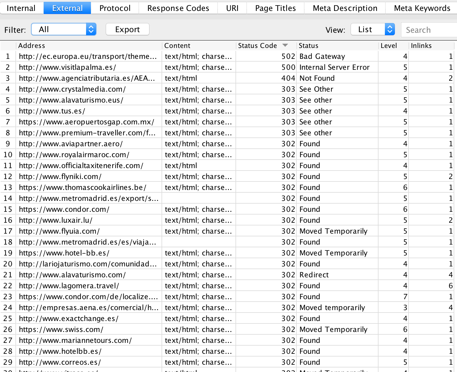Select the www.alavaturismo.com address
The height and width of the screenshot is (372, 457).
[x=72, y=275]
